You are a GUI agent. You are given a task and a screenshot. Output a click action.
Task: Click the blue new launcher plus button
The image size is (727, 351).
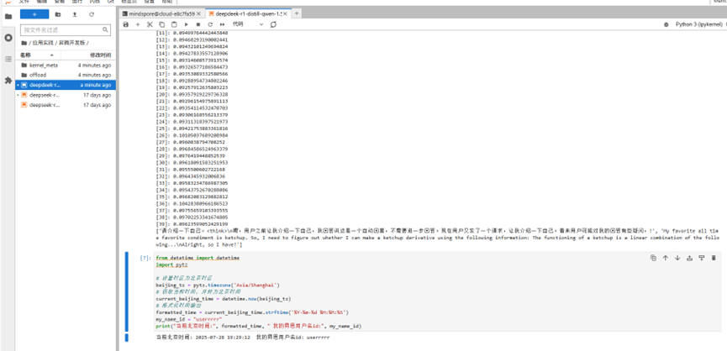point(34,14)
